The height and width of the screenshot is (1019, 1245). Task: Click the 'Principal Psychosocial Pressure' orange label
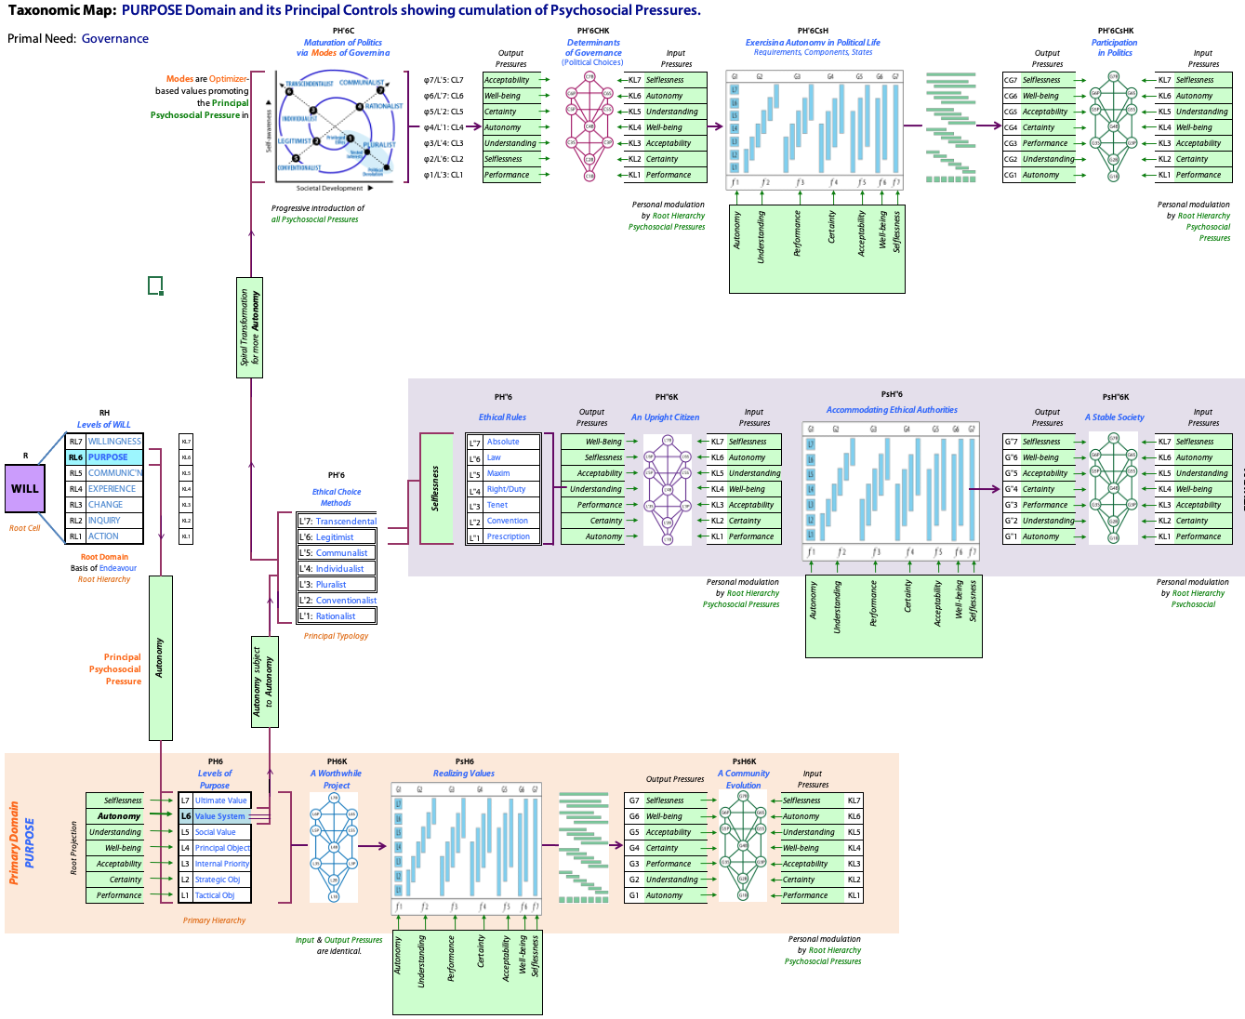(115, 669)
